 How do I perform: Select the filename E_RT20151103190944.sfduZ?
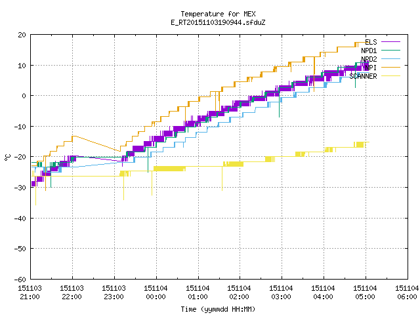(x=218, y=22)
